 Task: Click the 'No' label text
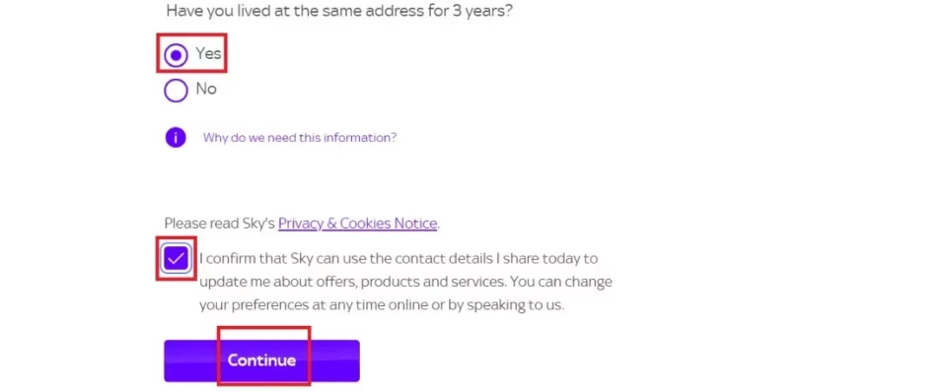[206, 89]
